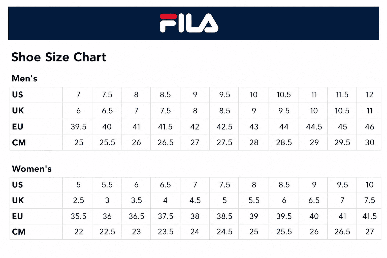Select women's CM value 24.5 cell

click(224, 232)
